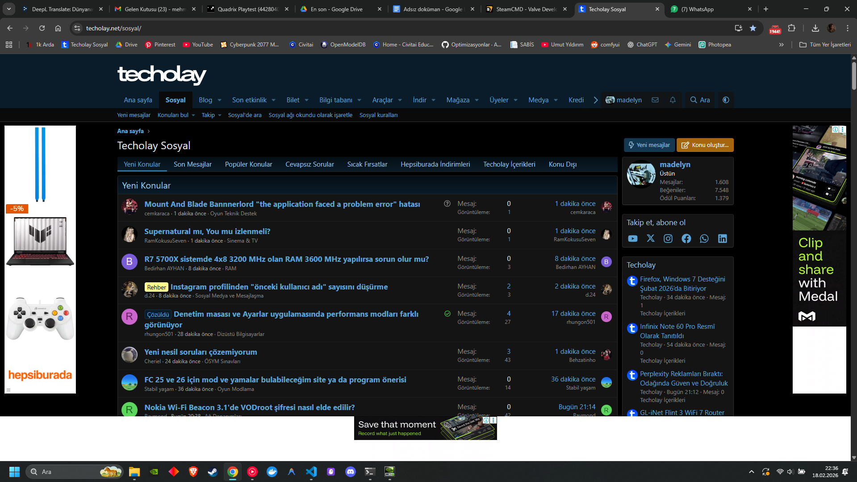Reload the page

point(42,28)
